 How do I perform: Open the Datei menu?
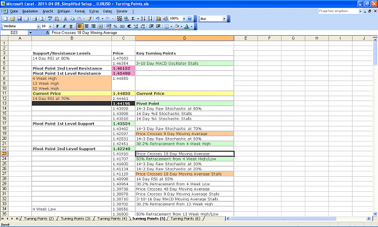pyautogui.click(x=14, y=12)
